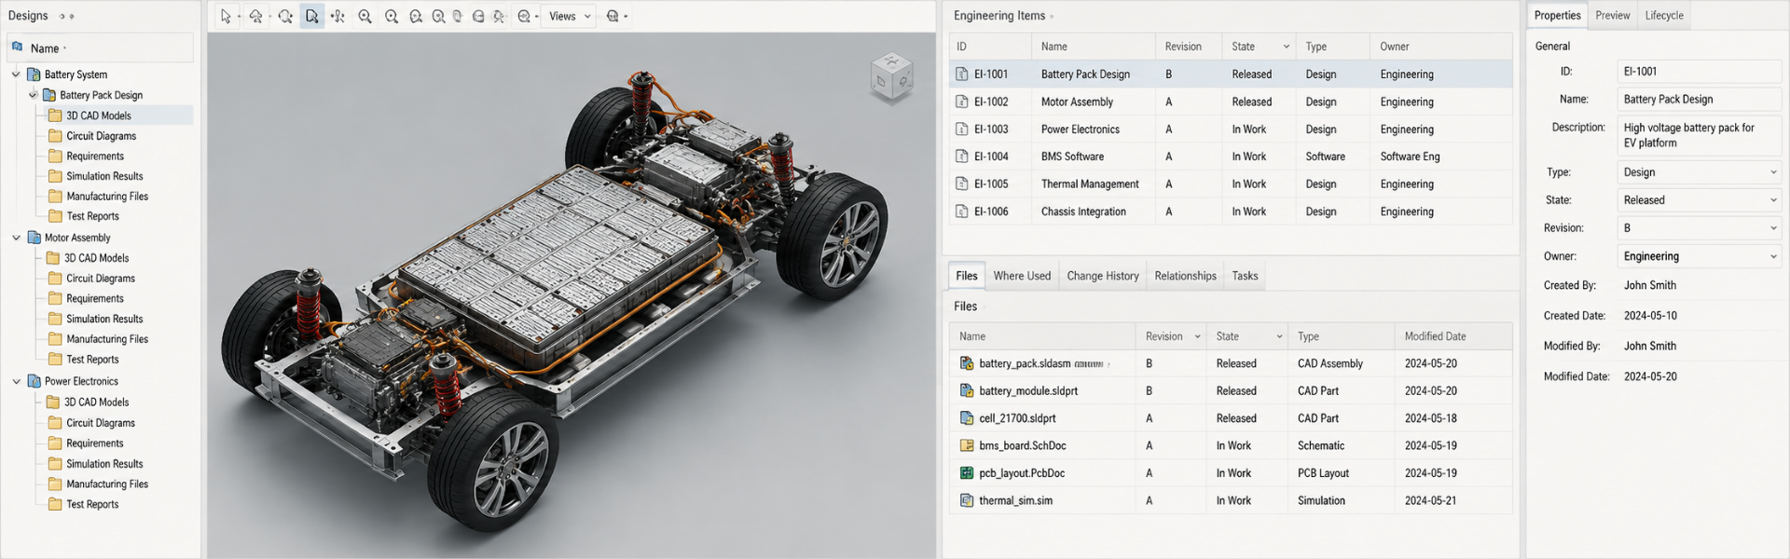
Task: Click the Description field in Properties
Action: [x=1699, y=135]
